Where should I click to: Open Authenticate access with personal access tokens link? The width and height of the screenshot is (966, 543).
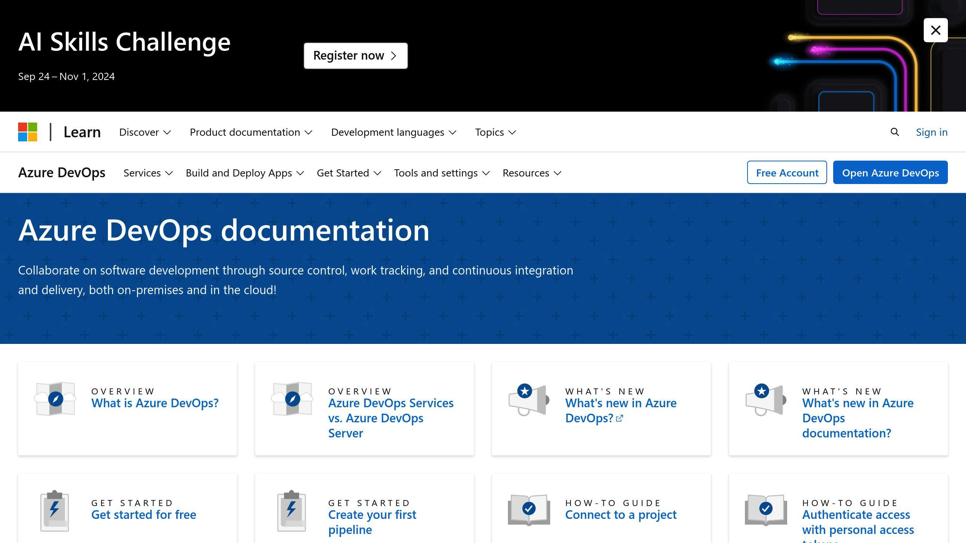coord(858,525)
